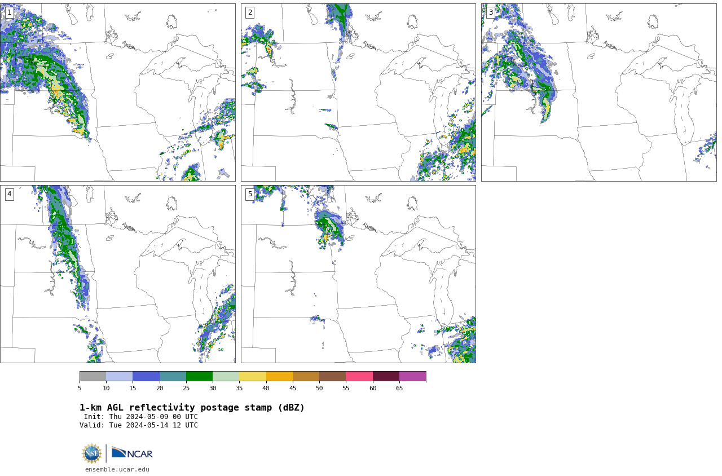722x476 pixels.
Task: Click the member number 1 label box
Action: click(x=9, y=12)
